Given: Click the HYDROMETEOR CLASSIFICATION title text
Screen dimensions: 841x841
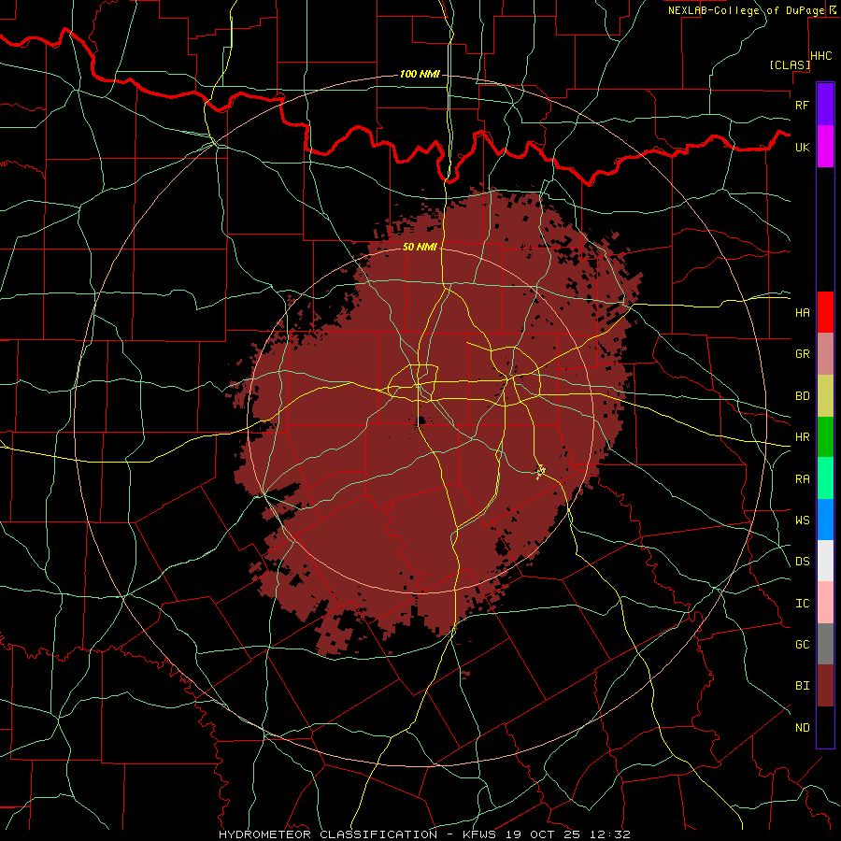Looking at the screenshot, I should pos(328,834).
